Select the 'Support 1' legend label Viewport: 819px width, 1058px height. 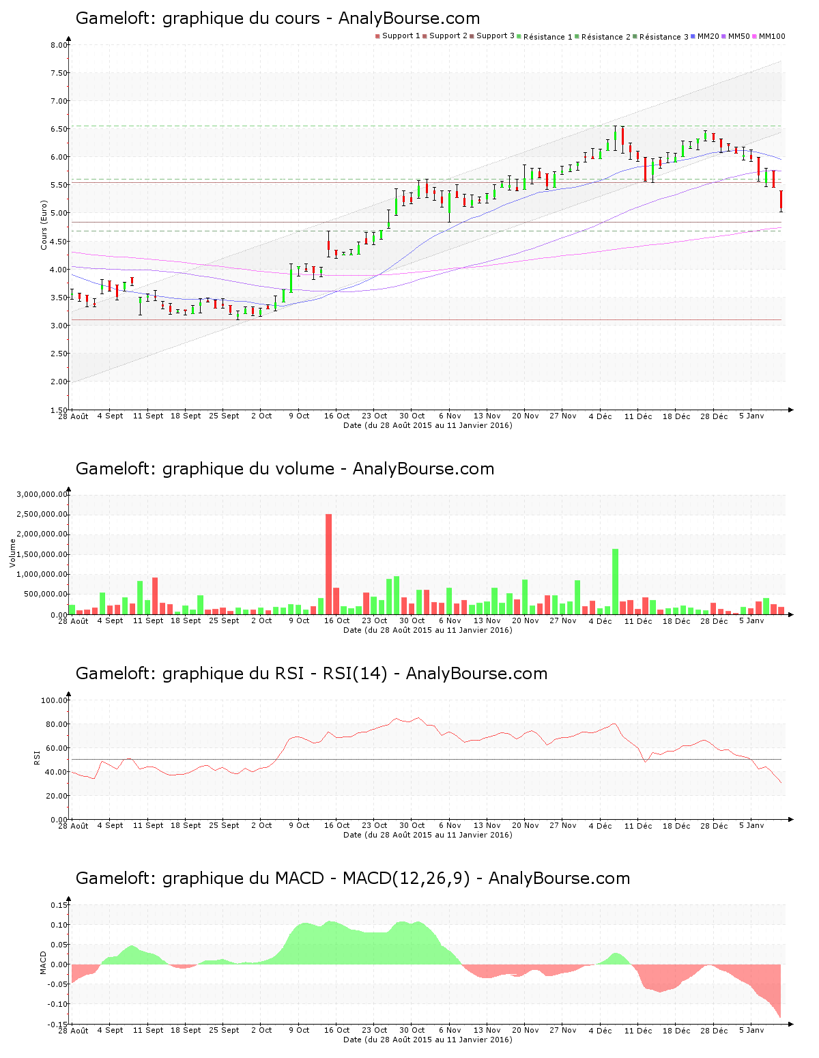click(x=401, y=36)
